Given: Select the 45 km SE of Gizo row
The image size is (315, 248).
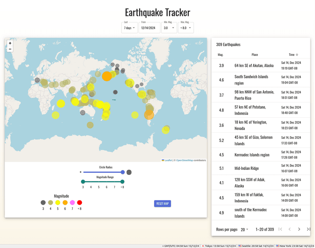Looking at the screenshot, I should pos(261,140).
